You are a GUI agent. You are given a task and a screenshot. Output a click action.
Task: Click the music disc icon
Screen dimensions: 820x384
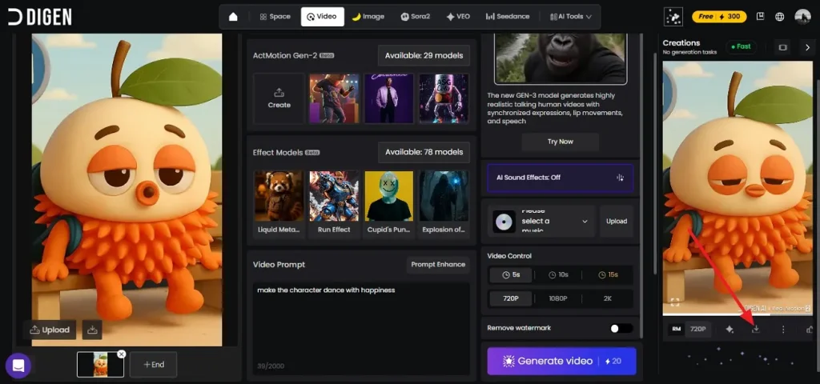(504, 222)
